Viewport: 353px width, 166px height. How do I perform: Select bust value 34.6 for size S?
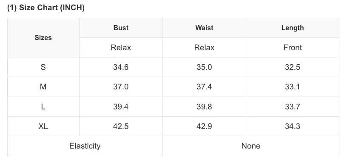(x=121, y=67)
